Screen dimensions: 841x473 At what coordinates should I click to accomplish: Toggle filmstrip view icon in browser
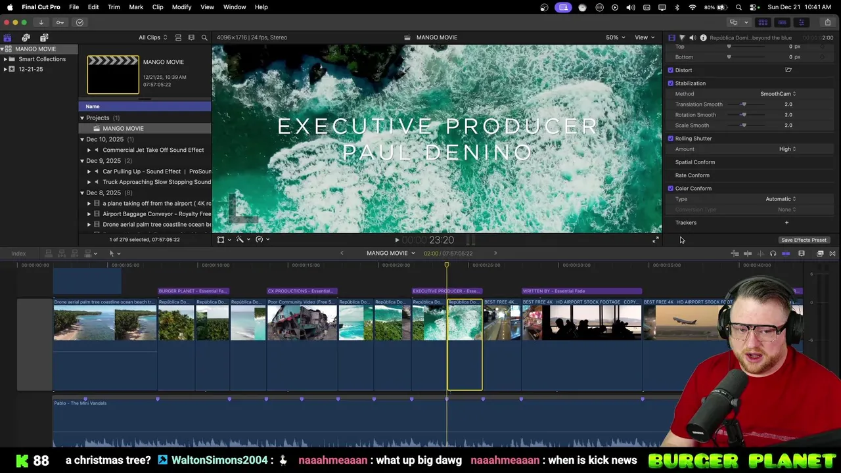pyautogui.click(x=191, y=37)
